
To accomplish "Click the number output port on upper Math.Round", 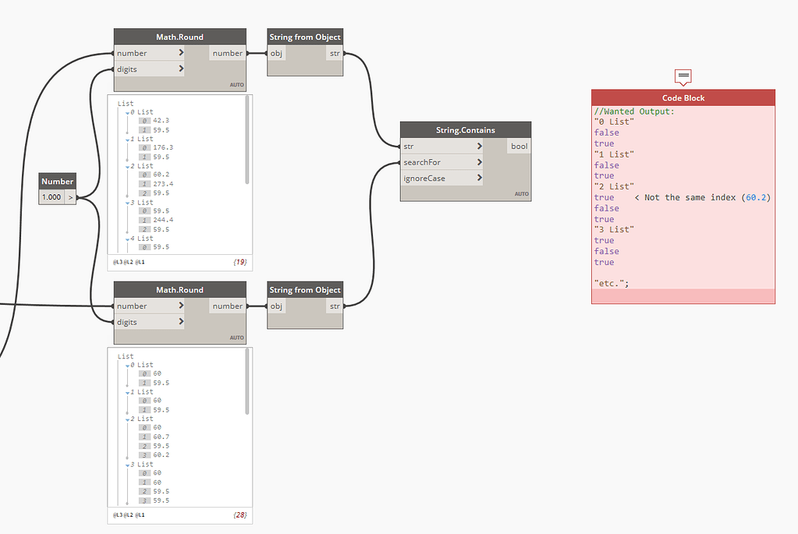I will click(x=228, y=53).
